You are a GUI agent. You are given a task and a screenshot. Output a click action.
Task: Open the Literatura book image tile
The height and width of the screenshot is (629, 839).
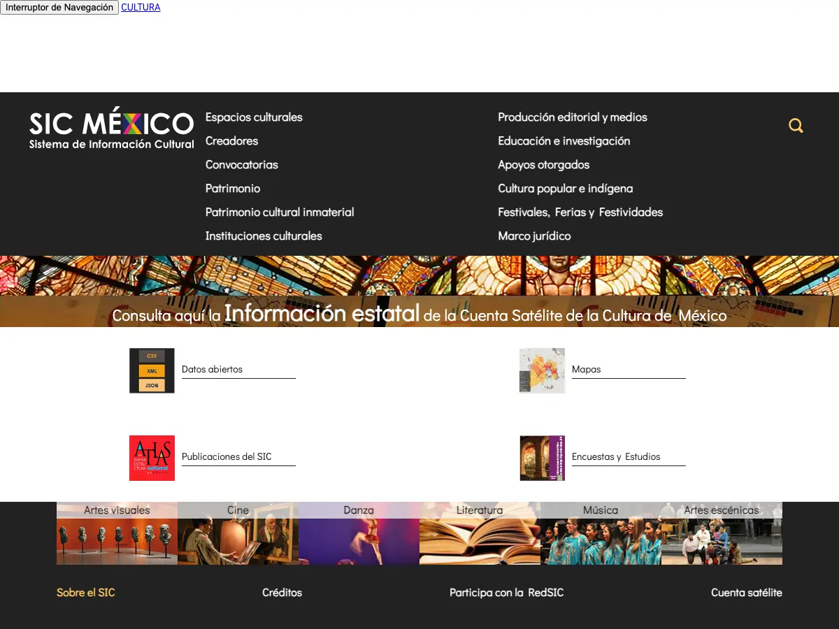pos(480,533)
